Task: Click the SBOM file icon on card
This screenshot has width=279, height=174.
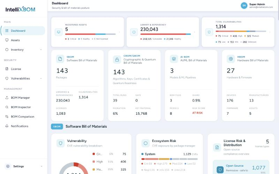Action: pyautogui.click(x=60, y=59)
